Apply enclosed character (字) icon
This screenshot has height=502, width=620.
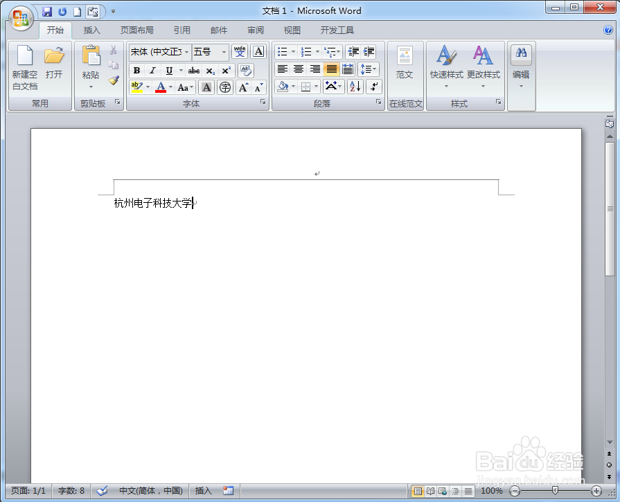coord(225,87)
